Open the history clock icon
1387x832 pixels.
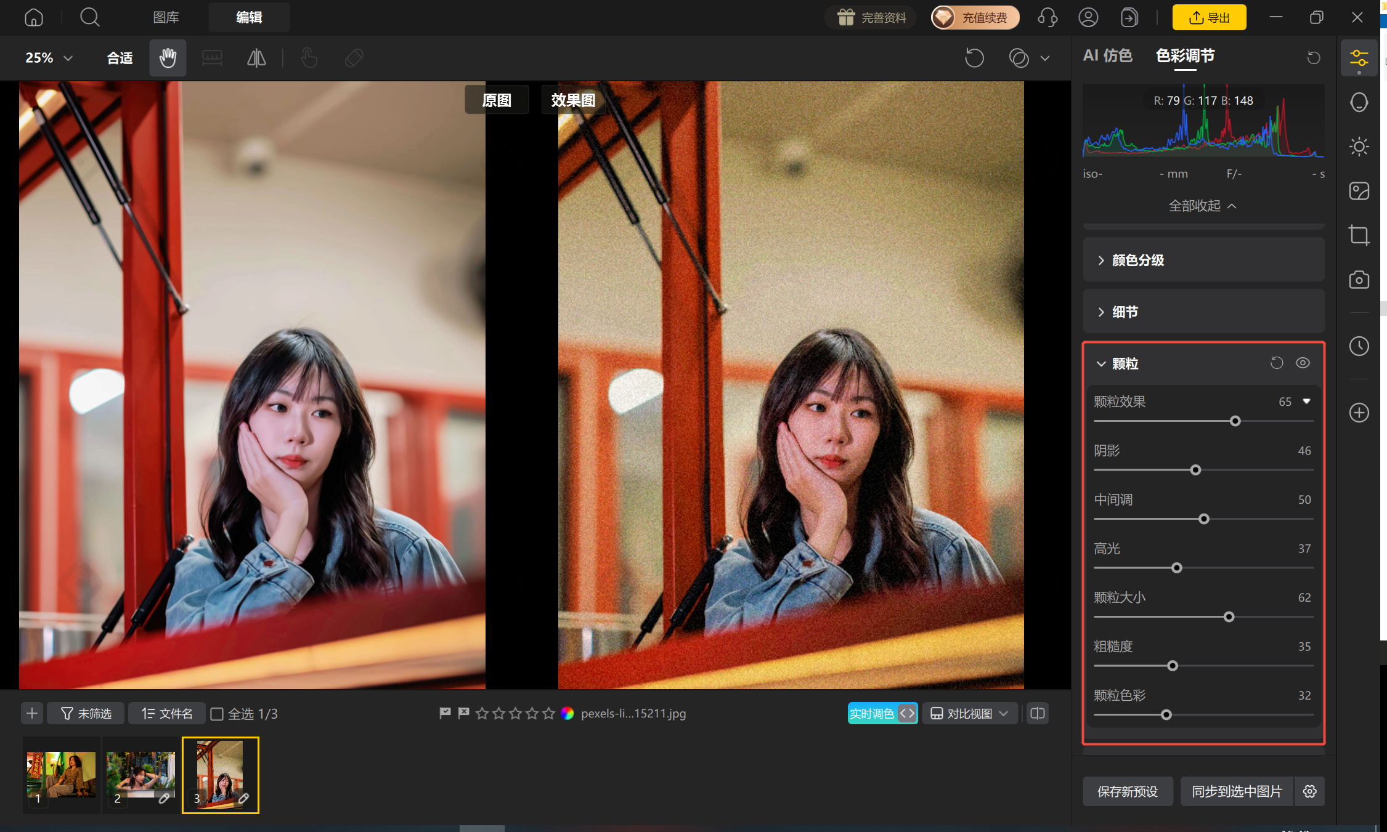point(1359,346)
